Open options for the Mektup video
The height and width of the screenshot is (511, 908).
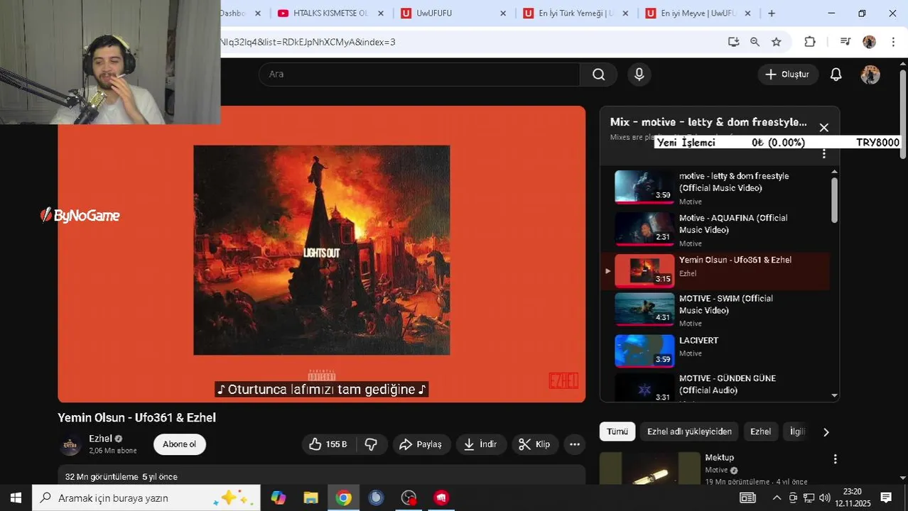[x=836, y=459]
